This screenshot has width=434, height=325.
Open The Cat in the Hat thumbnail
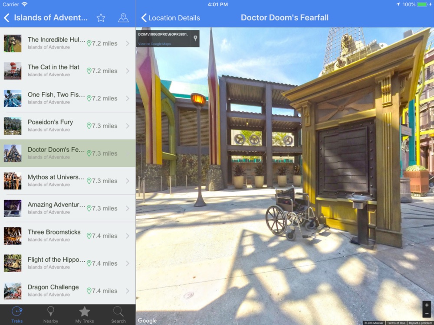[13, 71]
